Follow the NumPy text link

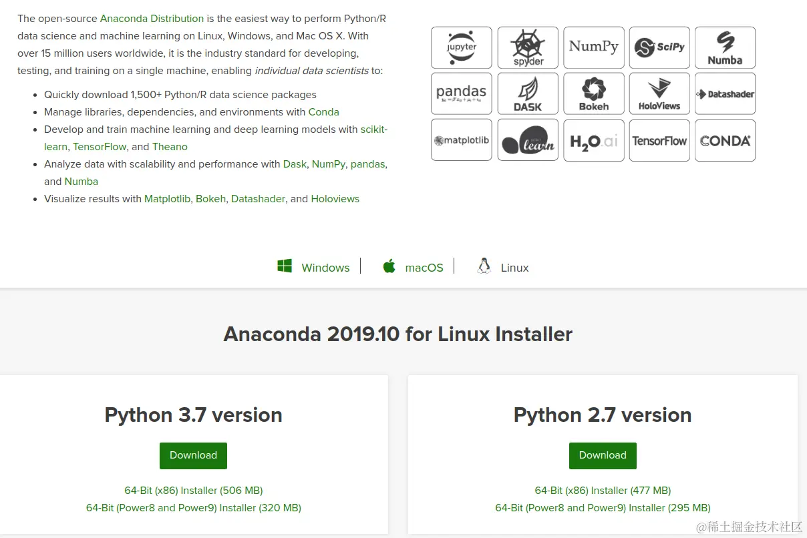(328, 164)
